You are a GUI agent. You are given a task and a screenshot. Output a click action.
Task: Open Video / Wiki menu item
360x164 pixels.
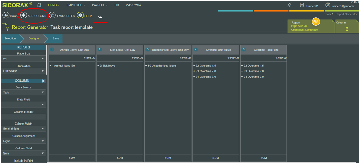click(x=133, y=5)
